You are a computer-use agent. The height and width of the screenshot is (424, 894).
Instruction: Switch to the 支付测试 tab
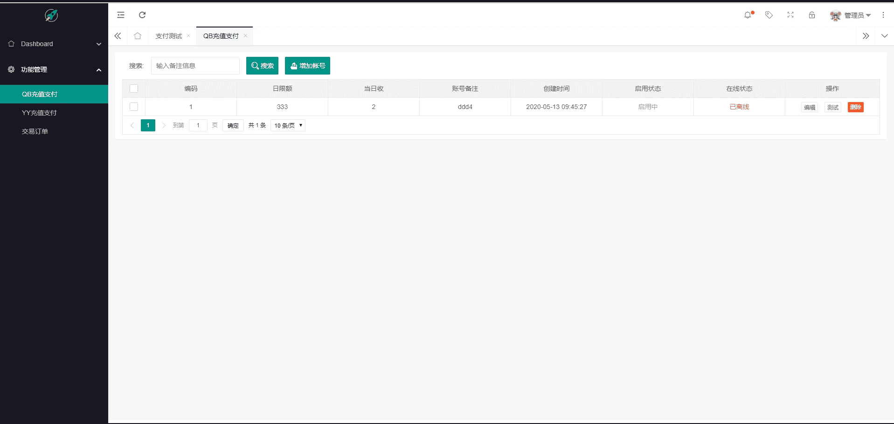(169, 36)
